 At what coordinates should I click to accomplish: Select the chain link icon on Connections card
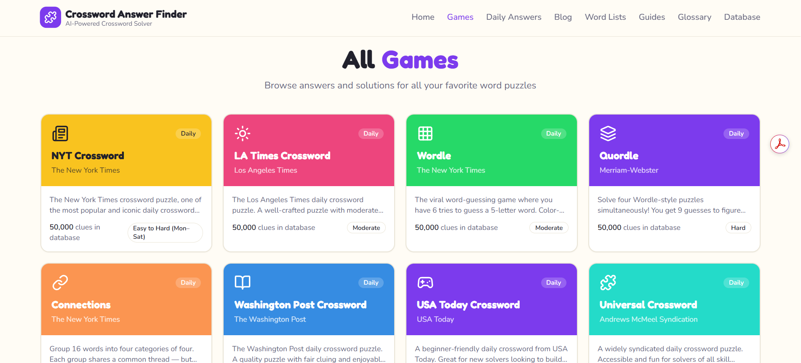[x=60, y=283]
